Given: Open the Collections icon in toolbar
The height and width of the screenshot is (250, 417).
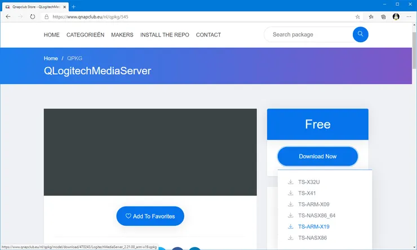Looking at the screenshot, I should [x=383, y=17].
